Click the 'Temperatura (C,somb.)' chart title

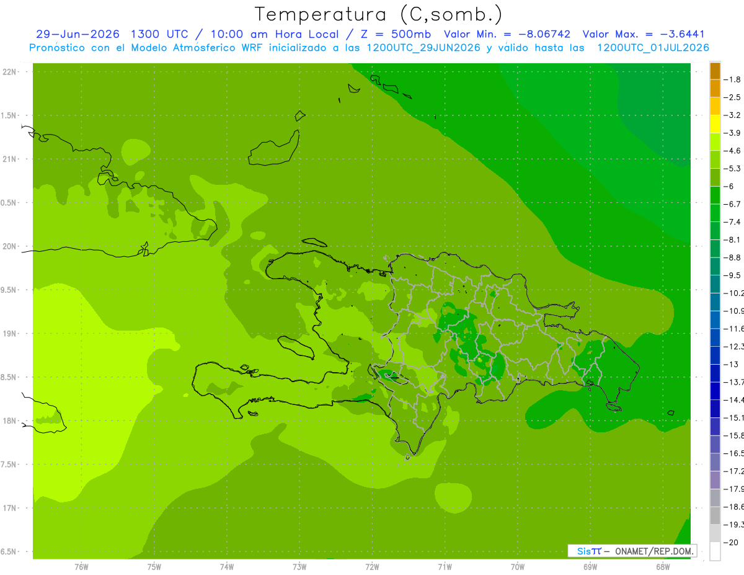coord(379,14)
